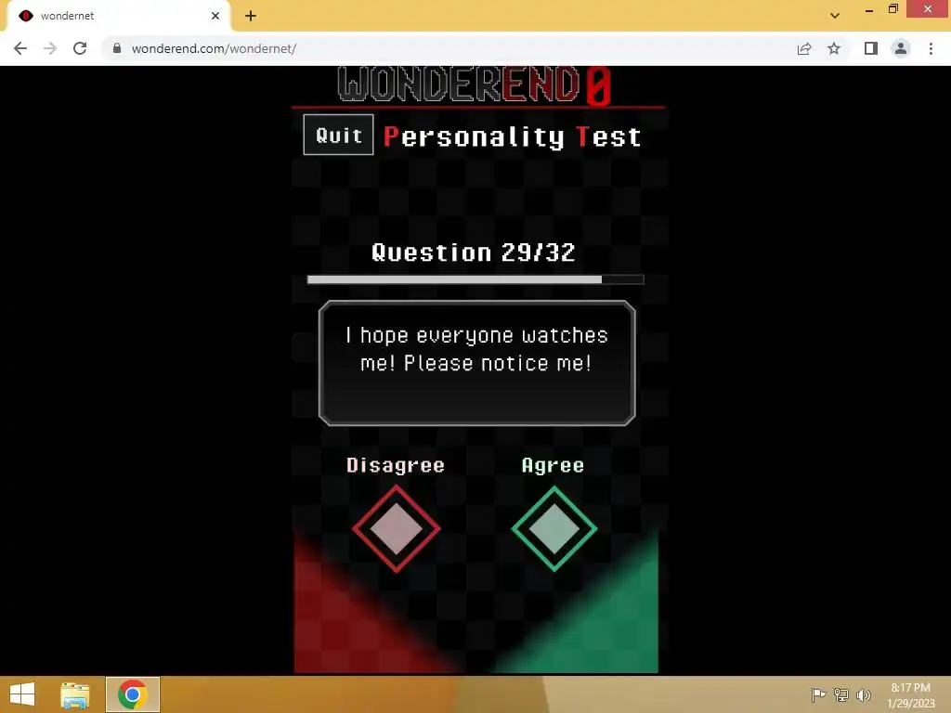Click the Question 29/32 progress bar
Viewport: 951px width, 713px height.
tap(475, 279)
